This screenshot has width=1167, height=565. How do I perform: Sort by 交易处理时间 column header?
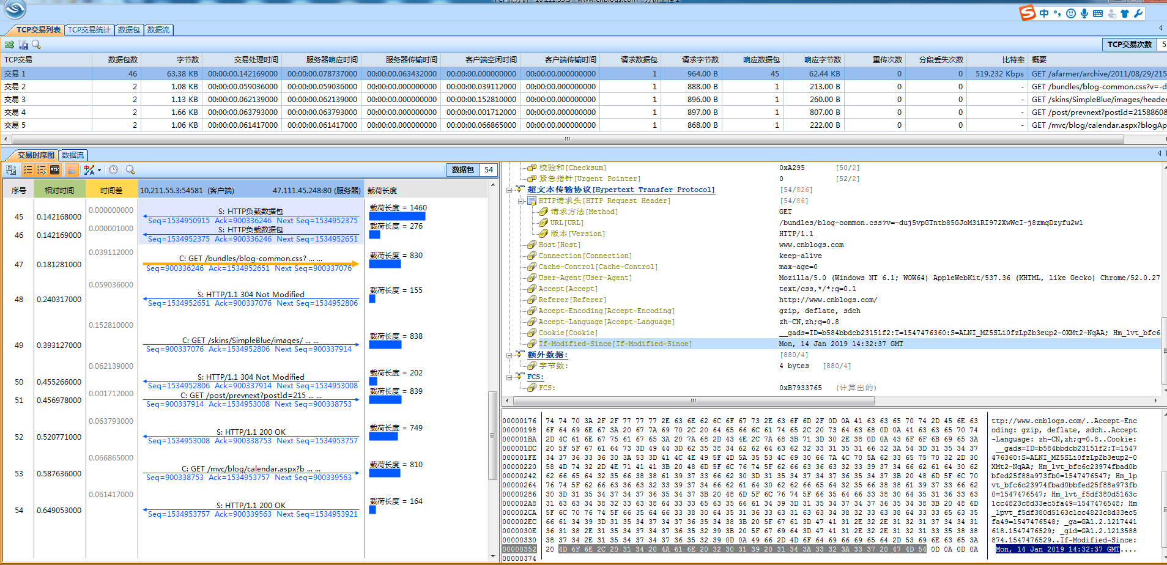242,59
